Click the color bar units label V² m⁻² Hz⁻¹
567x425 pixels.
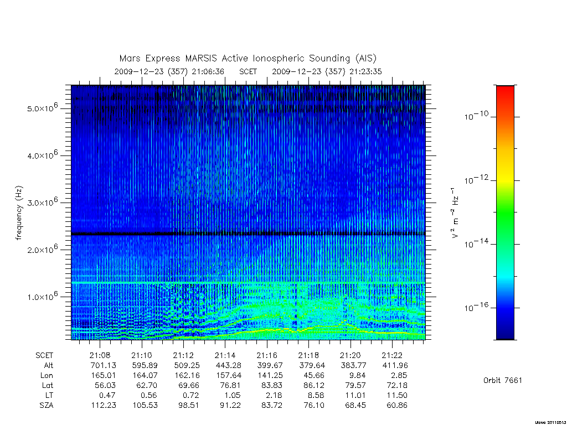coord(455,212)
